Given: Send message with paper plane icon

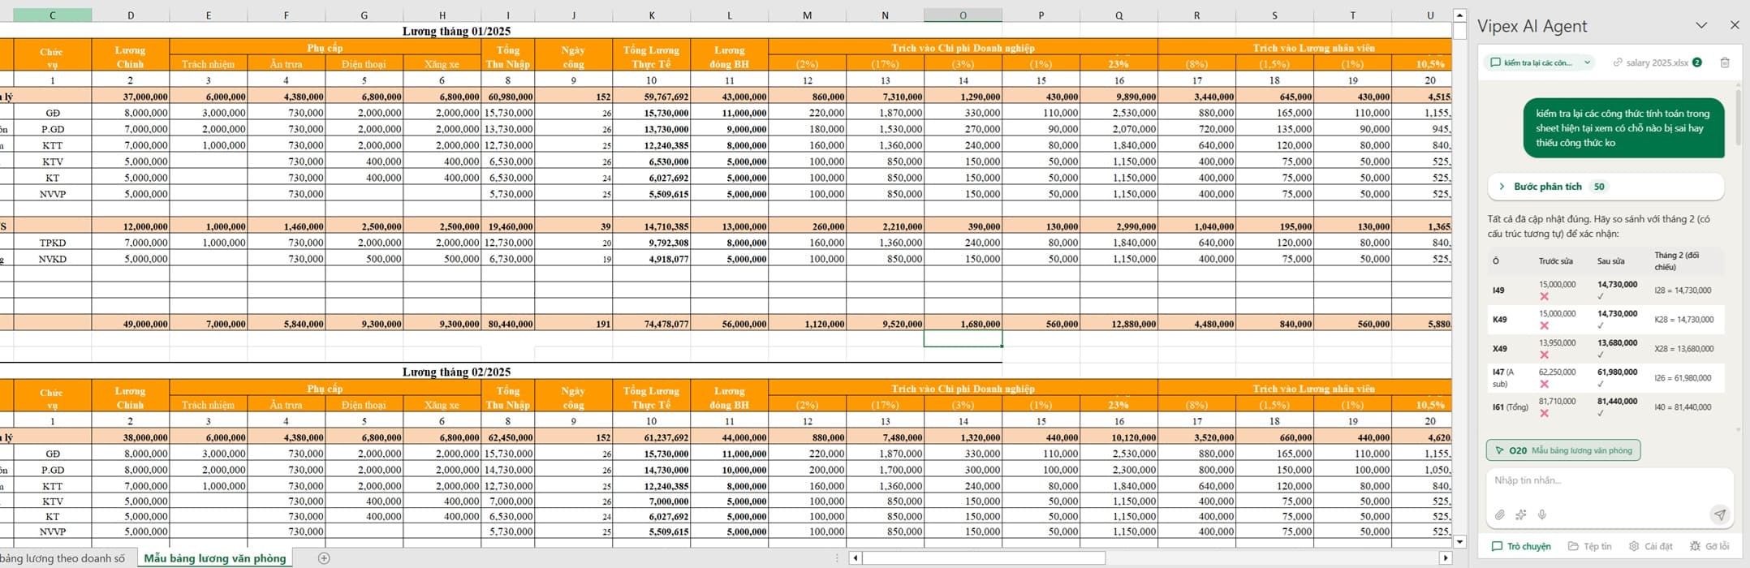Looking at the screenshot, I should pos(1719,514).
